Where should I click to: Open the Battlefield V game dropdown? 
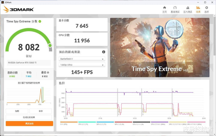[x=82, y=59]
